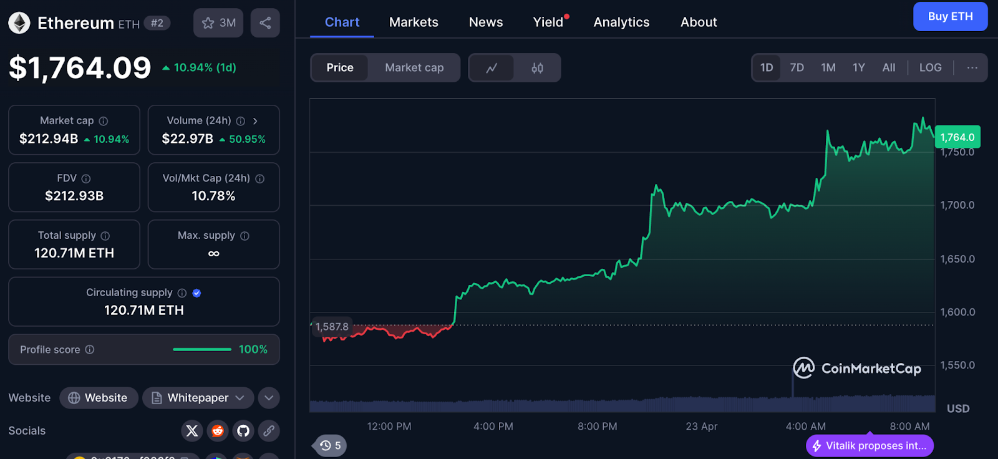Toggle chart to Market cap view
This screenshot has height=459, width=998.
click(x=414, y=67)
